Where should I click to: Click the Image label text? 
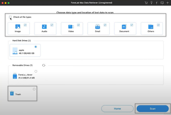pyautogui.click(x=18, y=31)
